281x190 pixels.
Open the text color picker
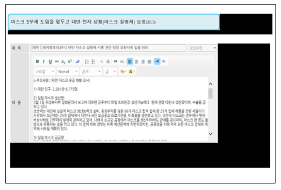click(123, 72)
